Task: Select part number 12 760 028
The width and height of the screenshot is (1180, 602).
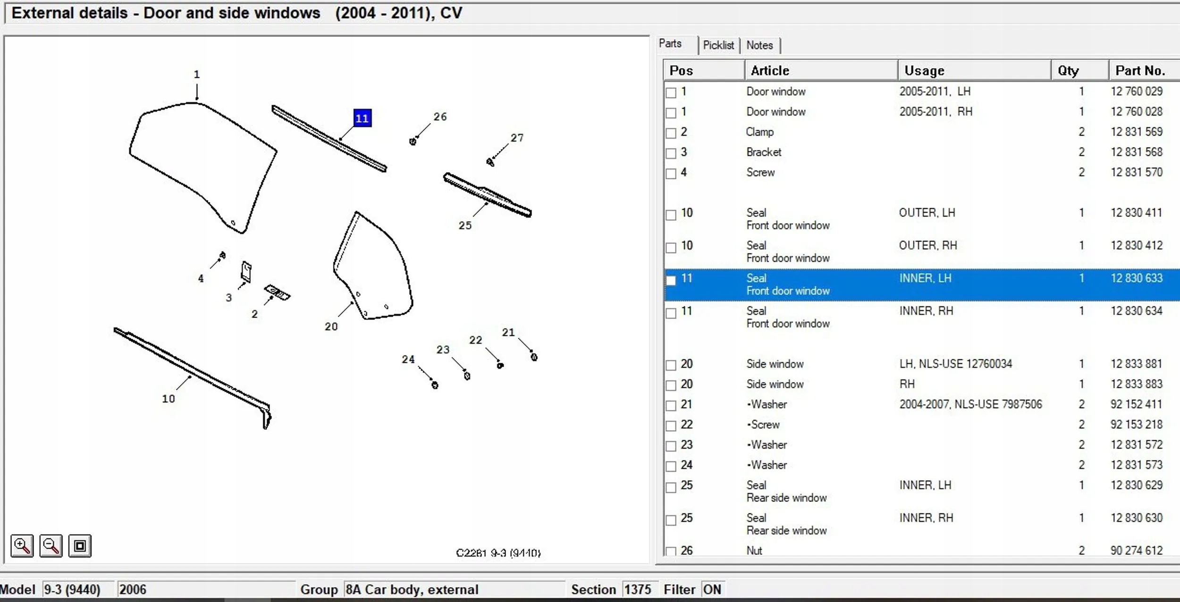Action: pos(1137,112)
